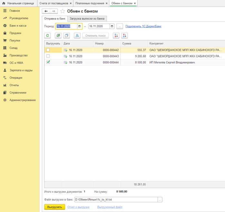Click the Банк и касса coin icon
Viewport: 225px width, 212px height.
click(x=5, y=26)
